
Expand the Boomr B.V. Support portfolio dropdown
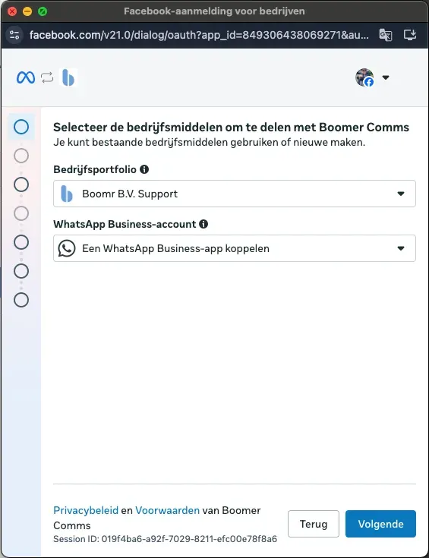point(235,194)
